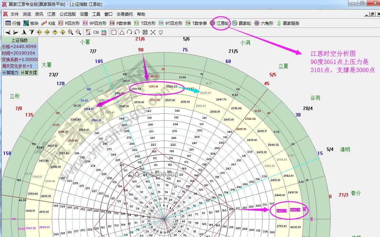Click the 计算支撑 button
The width and height of the screenshot is (380, 237).
[x=29, y=73]
